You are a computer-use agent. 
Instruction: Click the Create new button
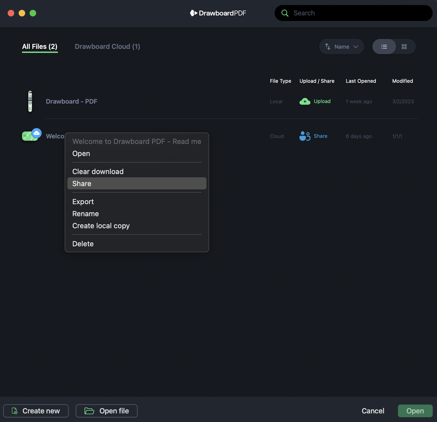tap(36, 411)
